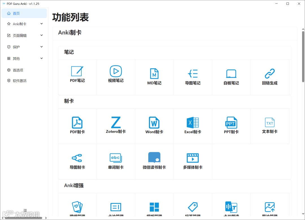305x220 pixels.
Task: Click the 保护 sidebar menu label
Action: pyautogui.click(x=16, y=47)
